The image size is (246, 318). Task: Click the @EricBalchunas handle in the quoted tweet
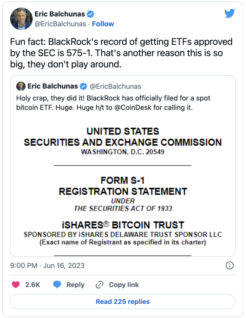[116, 86]
